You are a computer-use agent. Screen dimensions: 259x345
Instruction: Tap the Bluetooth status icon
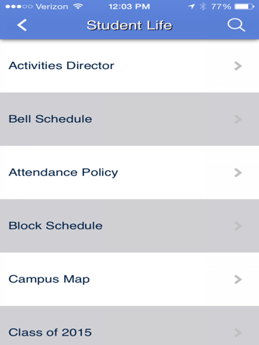[203, 6]
